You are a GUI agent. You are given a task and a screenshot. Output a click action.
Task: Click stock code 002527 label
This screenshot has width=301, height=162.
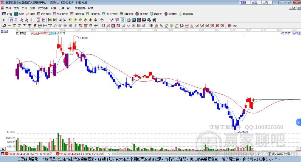pyautogui.click(x=286, y=33)
